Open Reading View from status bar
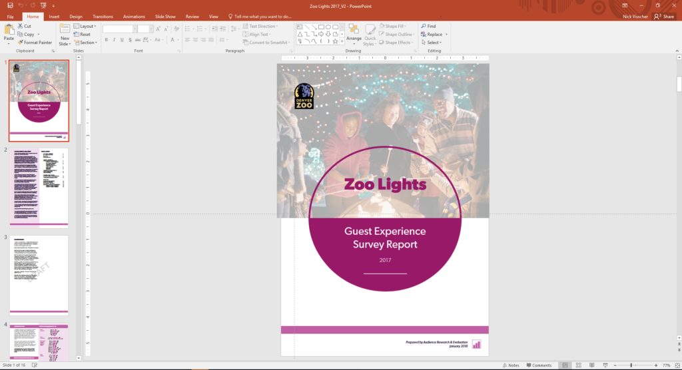 tap(592, 365)
